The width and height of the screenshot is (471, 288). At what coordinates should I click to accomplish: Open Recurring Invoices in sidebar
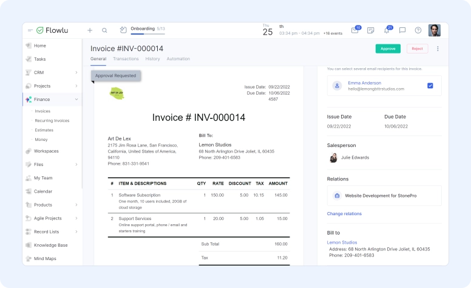(52, 120)
